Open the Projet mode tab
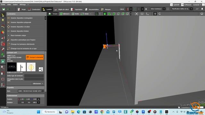 click(x=22, y=9)
